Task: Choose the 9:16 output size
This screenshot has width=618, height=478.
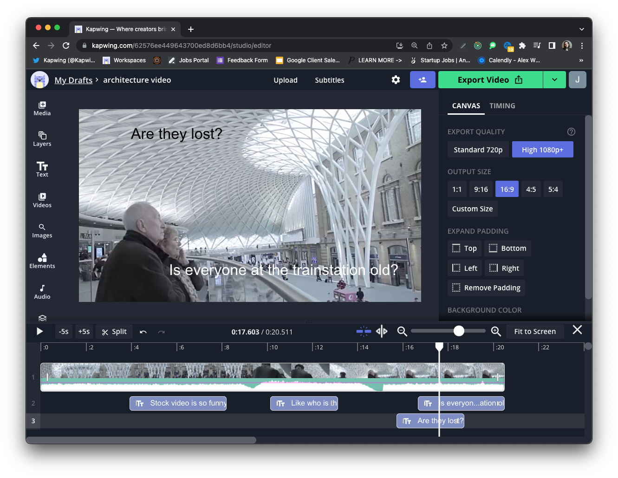Action: pos(481,189)
